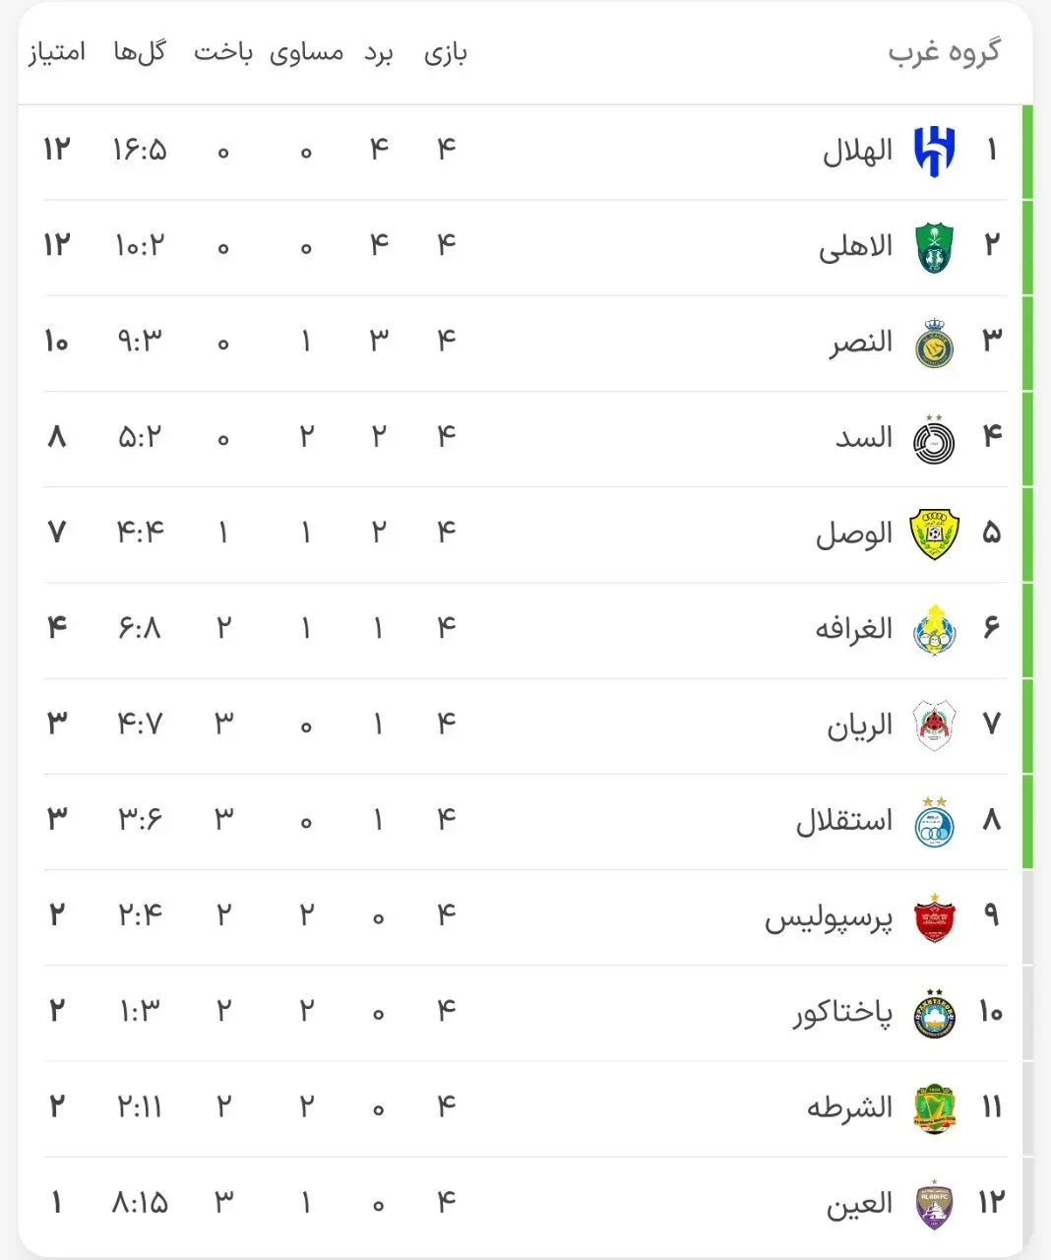The image size is (1051, 1260).
Task: Click the Al-Ain purple club crest
Action: (933, 1204)
